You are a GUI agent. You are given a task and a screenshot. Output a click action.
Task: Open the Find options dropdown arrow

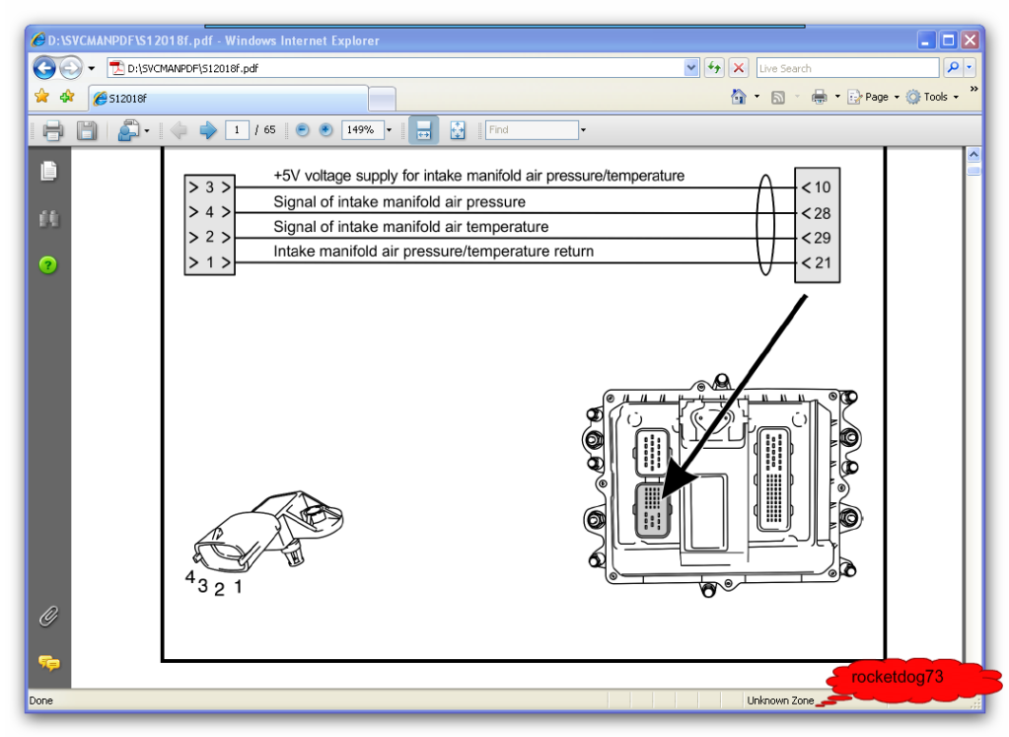click(582, 129)
